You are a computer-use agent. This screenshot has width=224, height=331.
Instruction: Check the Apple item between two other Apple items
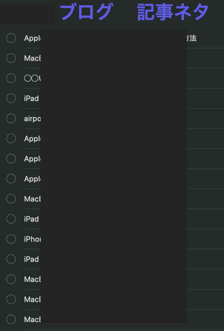tap(11, 158)
